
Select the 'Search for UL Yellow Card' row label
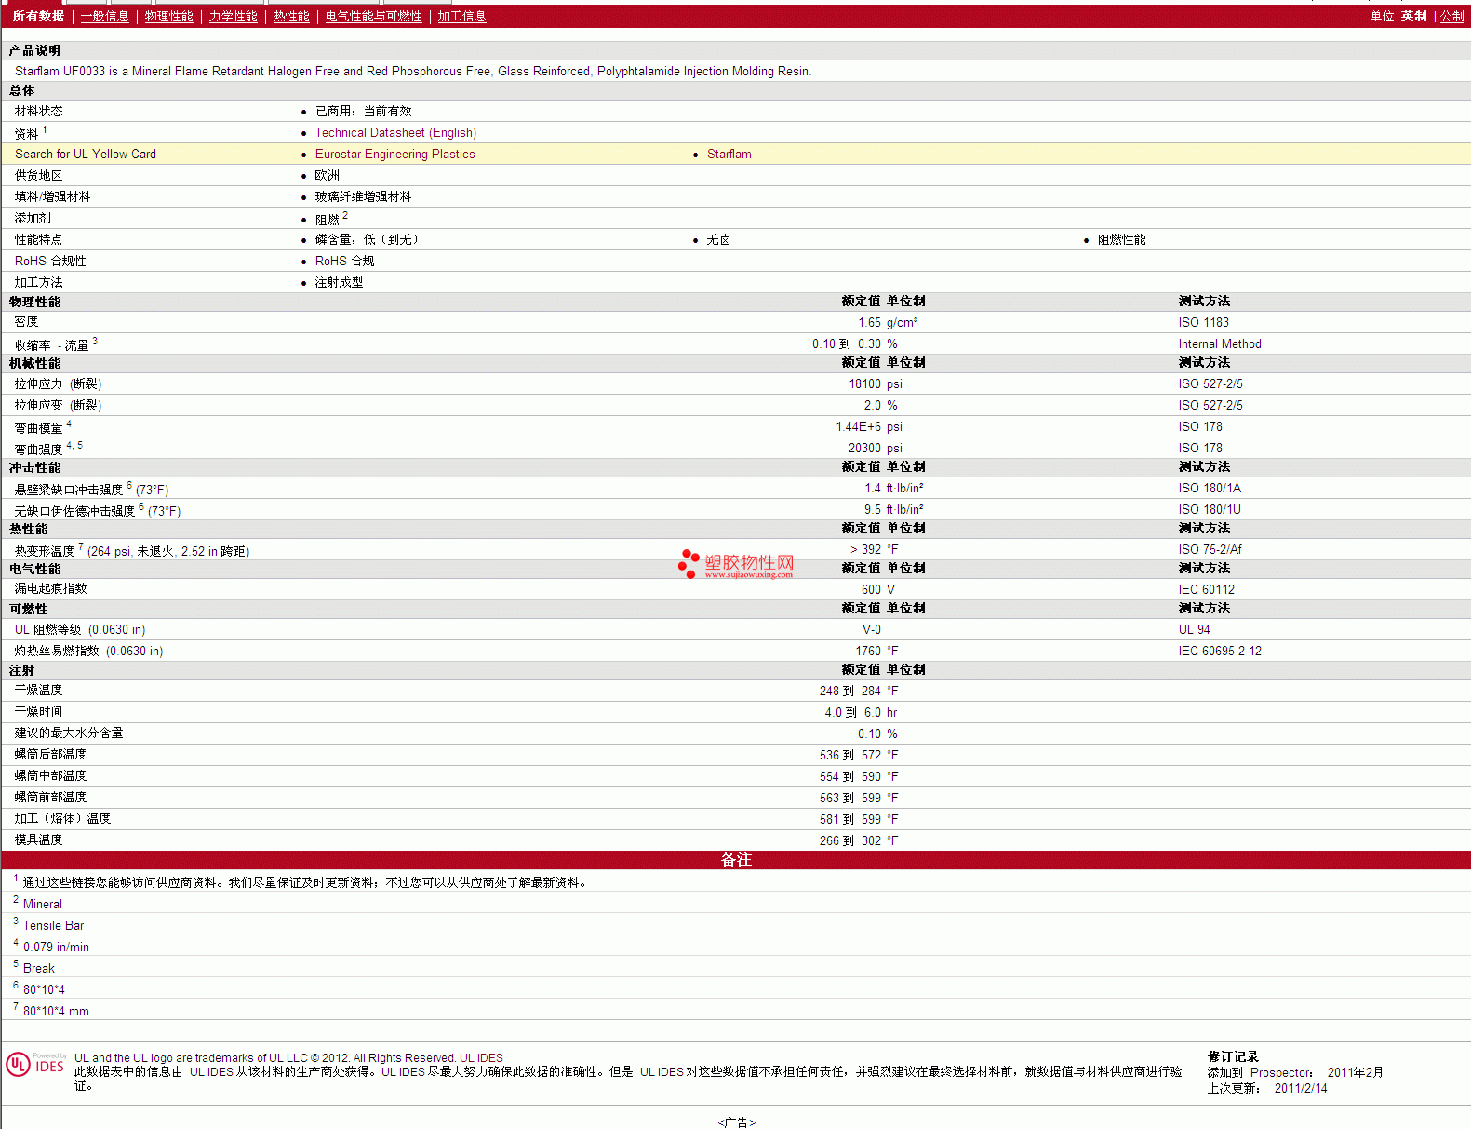tap(86, 155)
